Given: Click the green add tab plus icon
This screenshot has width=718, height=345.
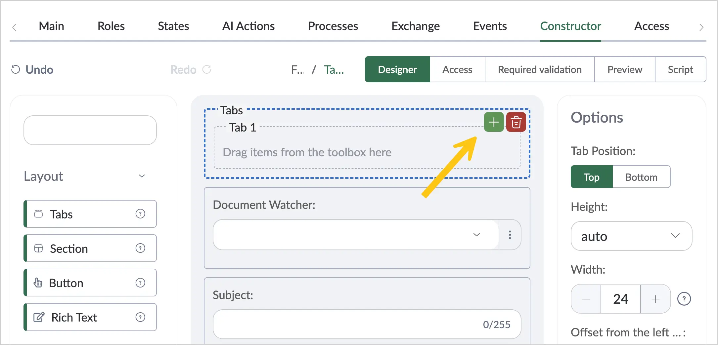Looking at the screenshot, I should click(x=494, y=122).
